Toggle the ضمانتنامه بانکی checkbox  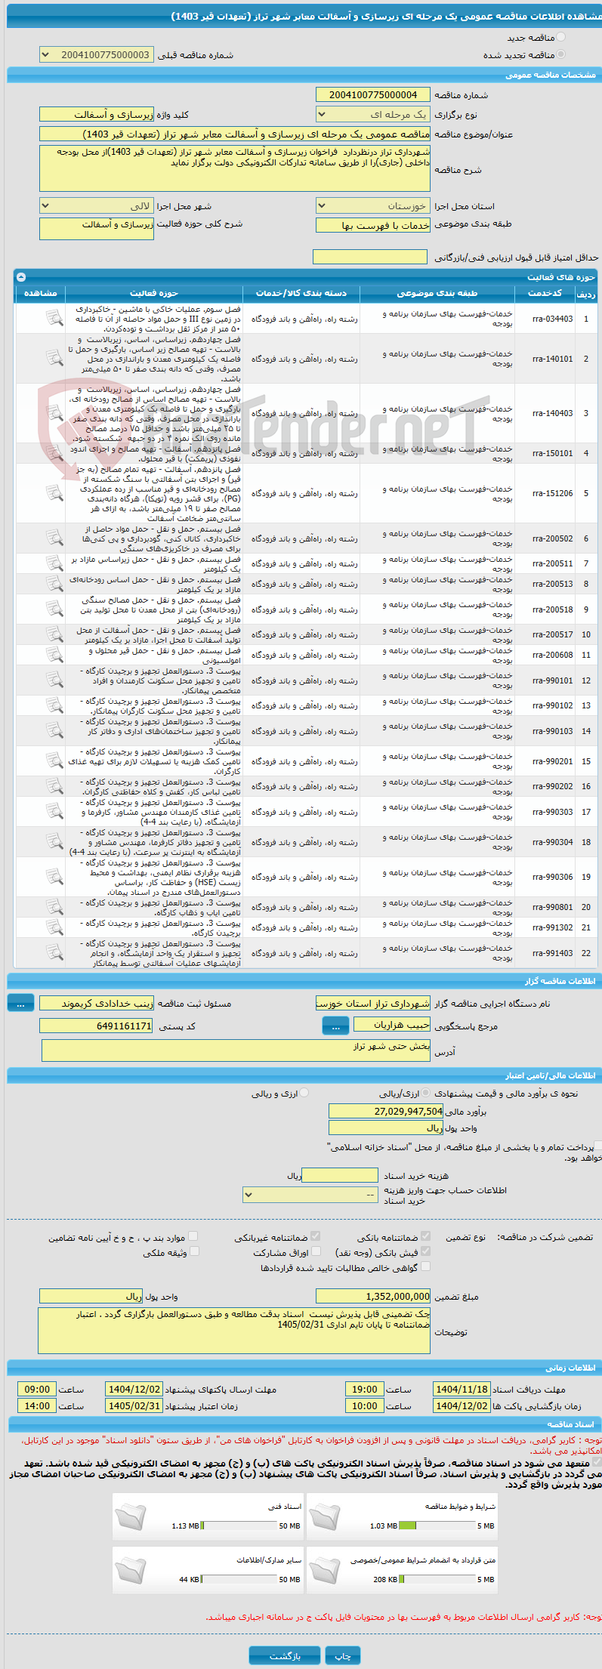pos(425,1236)
